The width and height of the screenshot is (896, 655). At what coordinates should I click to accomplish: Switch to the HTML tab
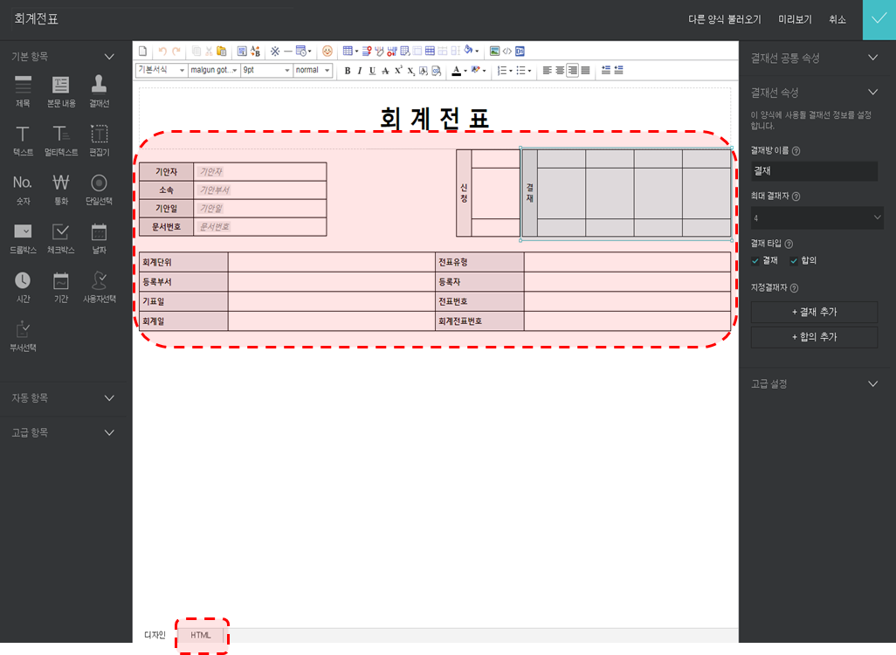click(x=201, y=635)
